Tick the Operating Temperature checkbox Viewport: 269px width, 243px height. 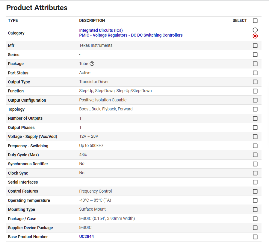pyautogui.click(x=255, y=200)
